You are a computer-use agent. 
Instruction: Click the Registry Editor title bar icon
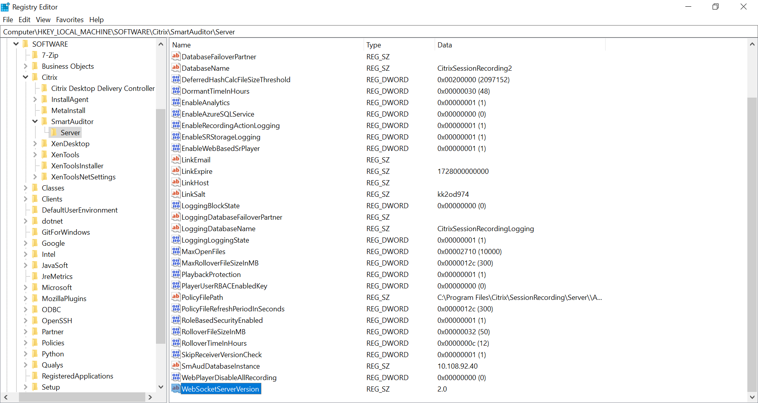coord(6,6)
